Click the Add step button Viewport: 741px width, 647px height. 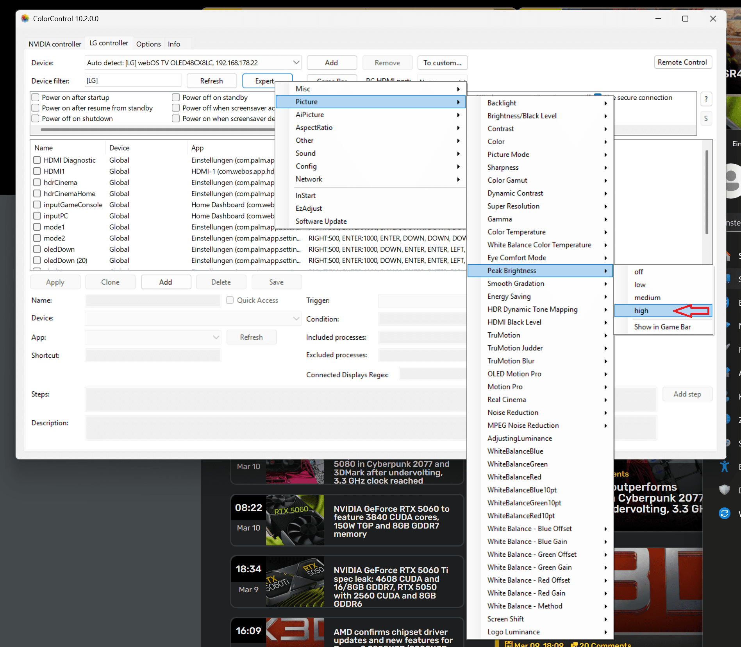point(687,394)
